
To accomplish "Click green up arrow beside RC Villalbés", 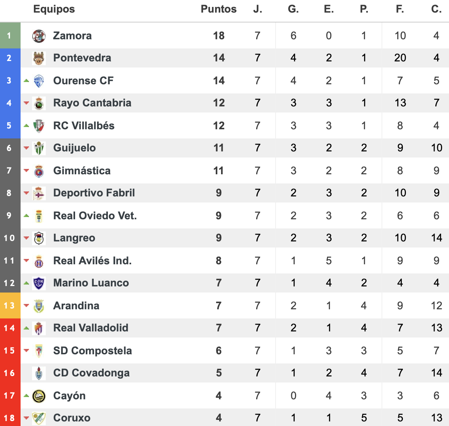I will [x=26, y=125].
